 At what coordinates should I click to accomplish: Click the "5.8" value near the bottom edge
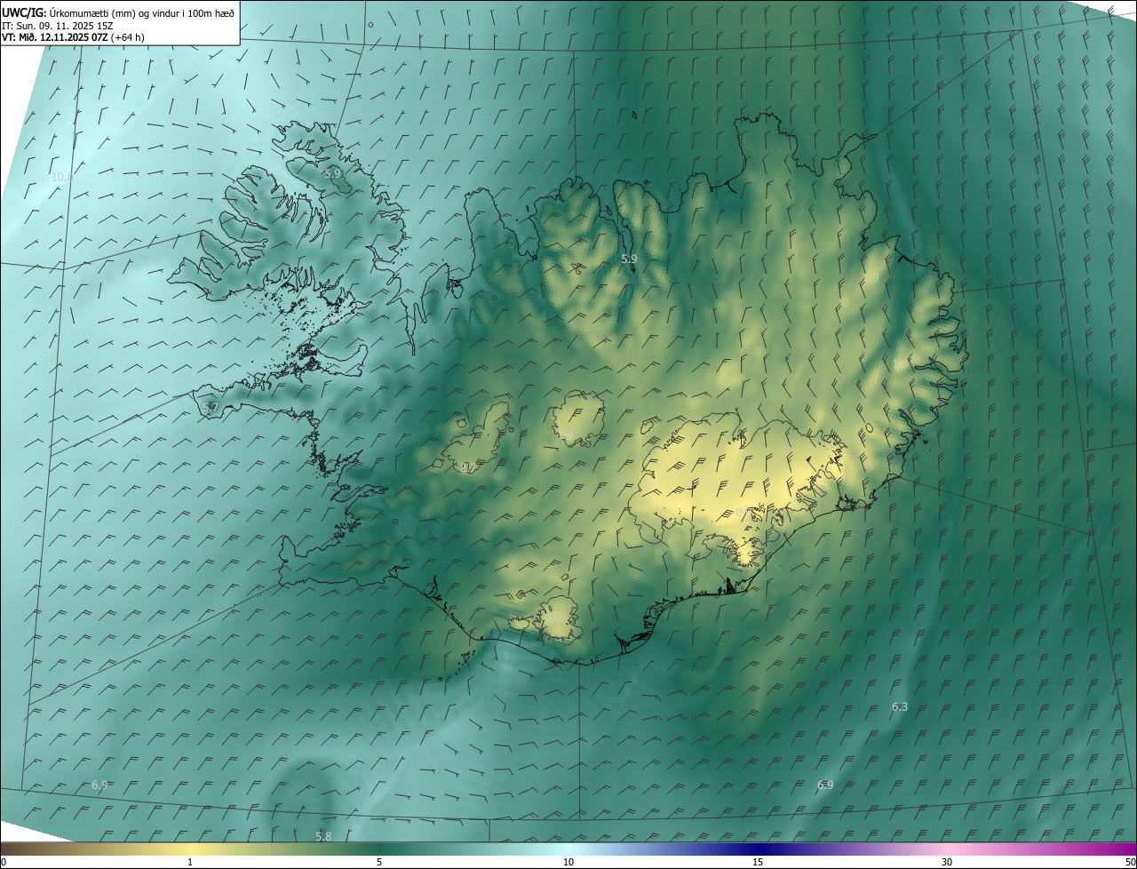pyautogui.click(x=323, y=837)
